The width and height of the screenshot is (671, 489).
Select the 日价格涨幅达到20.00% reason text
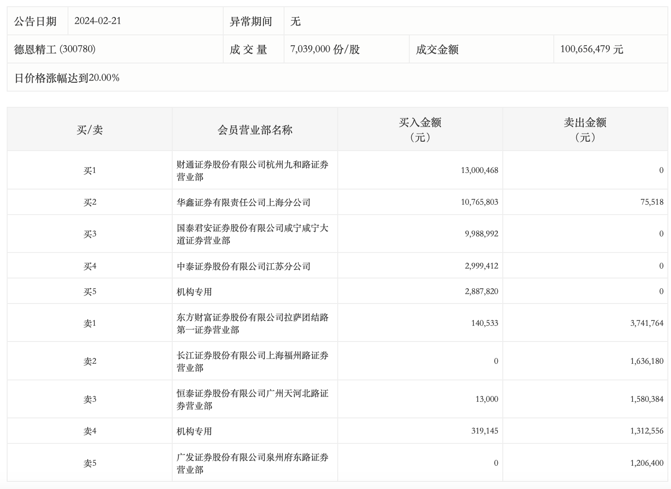(x=67, y=78)
